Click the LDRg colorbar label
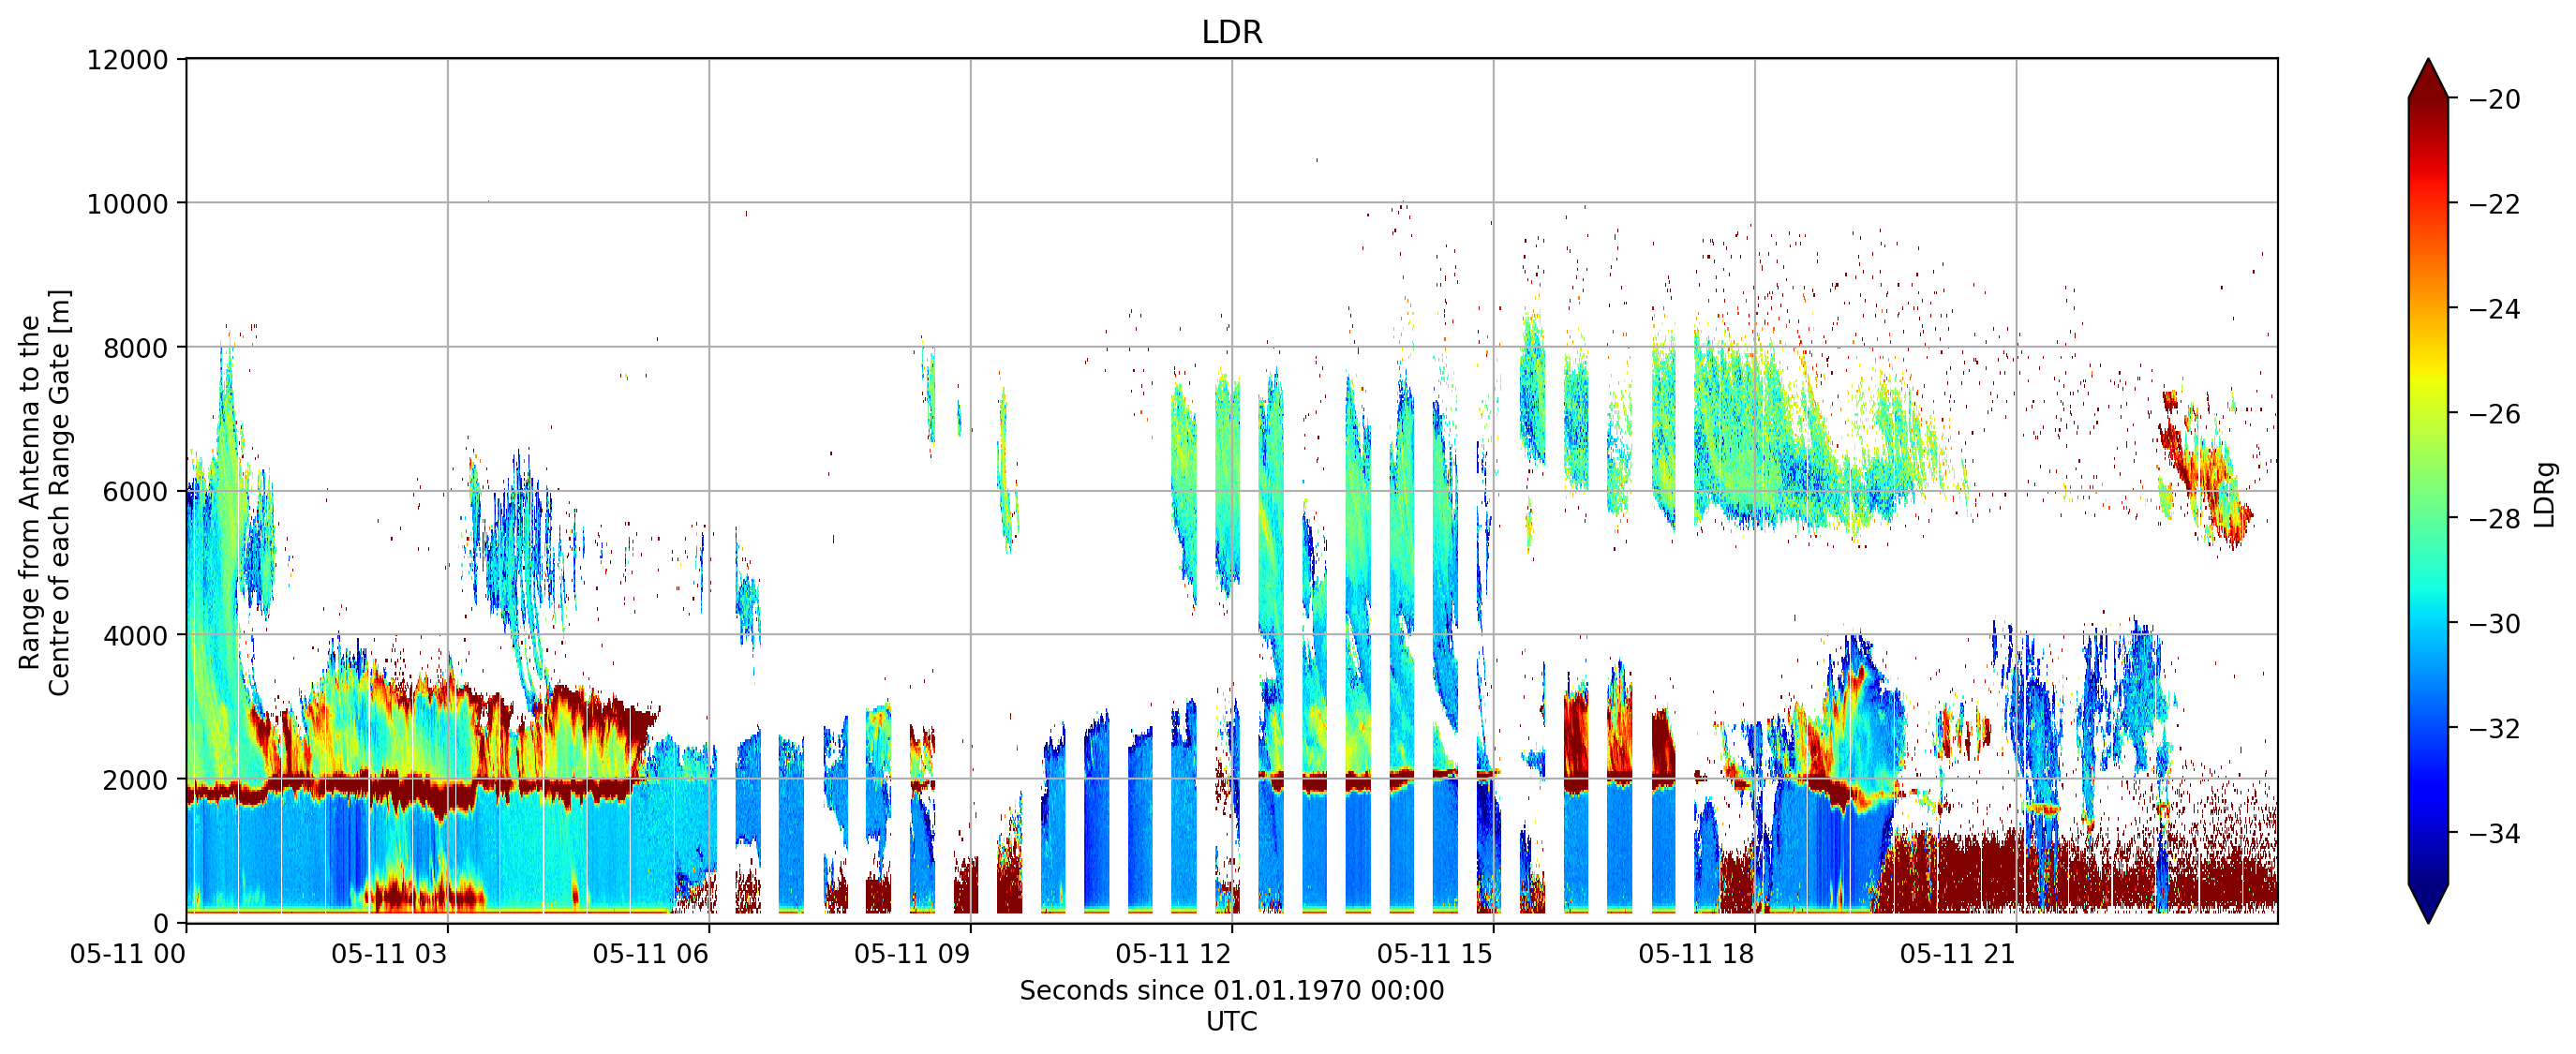Image resolution: width=2576 pixels, height=1054 pixels. click(2544, 494)
